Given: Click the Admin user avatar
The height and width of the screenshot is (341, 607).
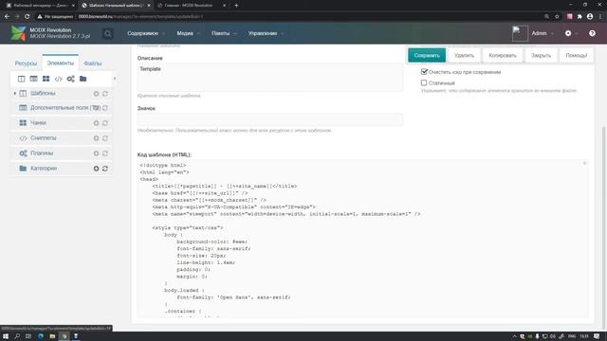Looking at the screenshot, I should (520, 34).
